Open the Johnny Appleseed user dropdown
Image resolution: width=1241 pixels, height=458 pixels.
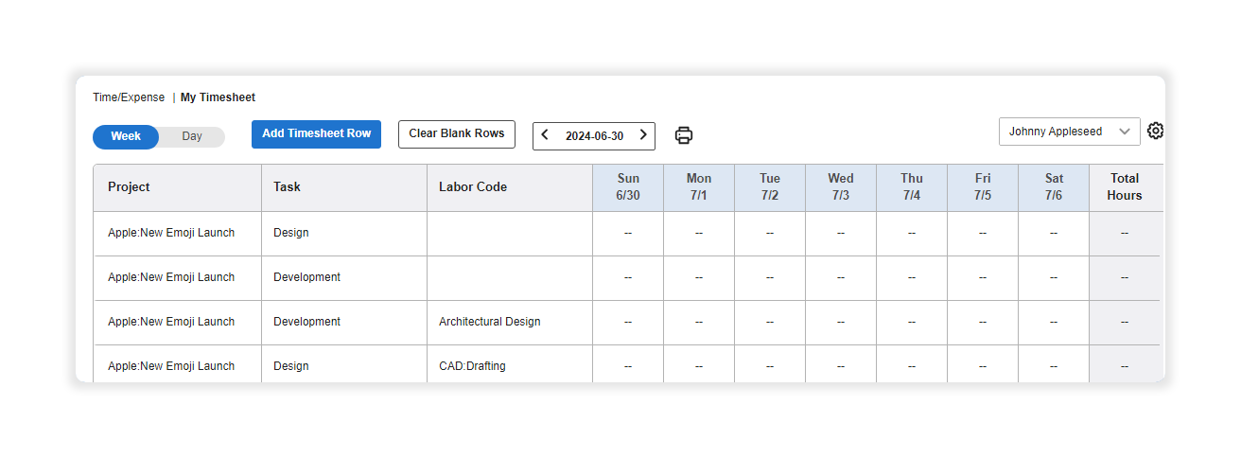tap(1070, 132)
